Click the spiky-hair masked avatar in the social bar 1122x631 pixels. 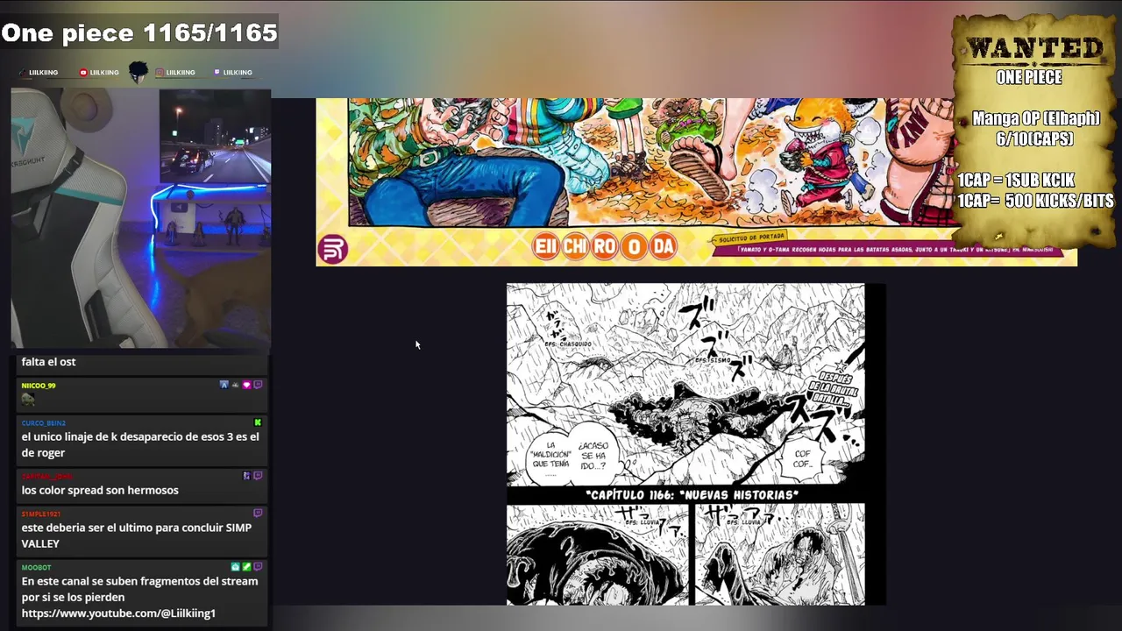138,72
